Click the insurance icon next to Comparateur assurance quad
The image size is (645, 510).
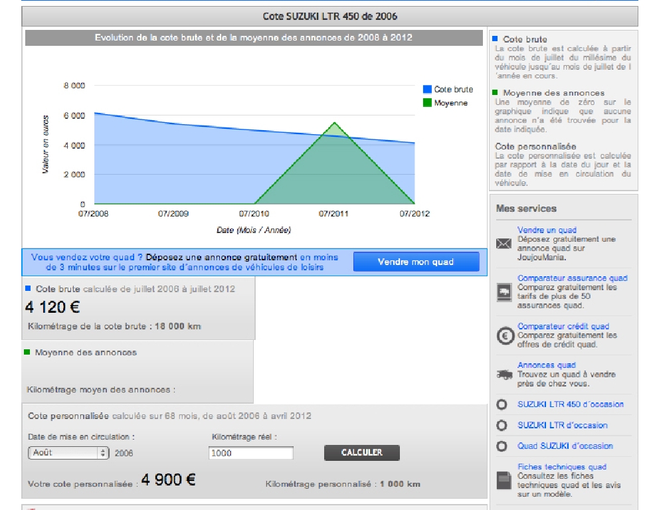[504, 292]
